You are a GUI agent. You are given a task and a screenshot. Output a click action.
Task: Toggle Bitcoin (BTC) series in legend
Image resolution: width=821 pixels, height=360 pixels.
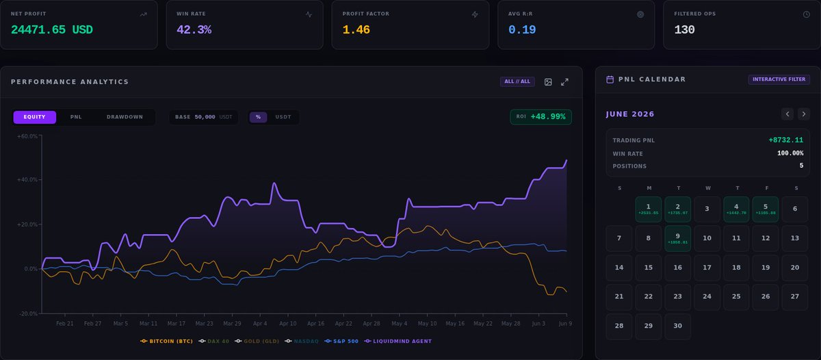click(x=166, y=341)
